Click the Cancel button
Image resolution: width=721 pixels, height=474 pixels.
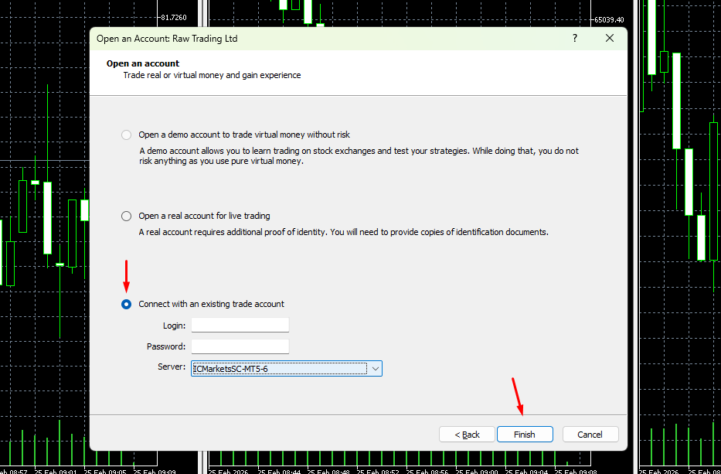[590, 435]
